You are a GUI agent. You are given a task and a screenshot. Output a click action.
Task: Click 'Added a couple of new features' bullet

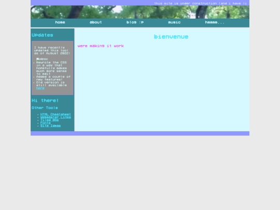53,78
